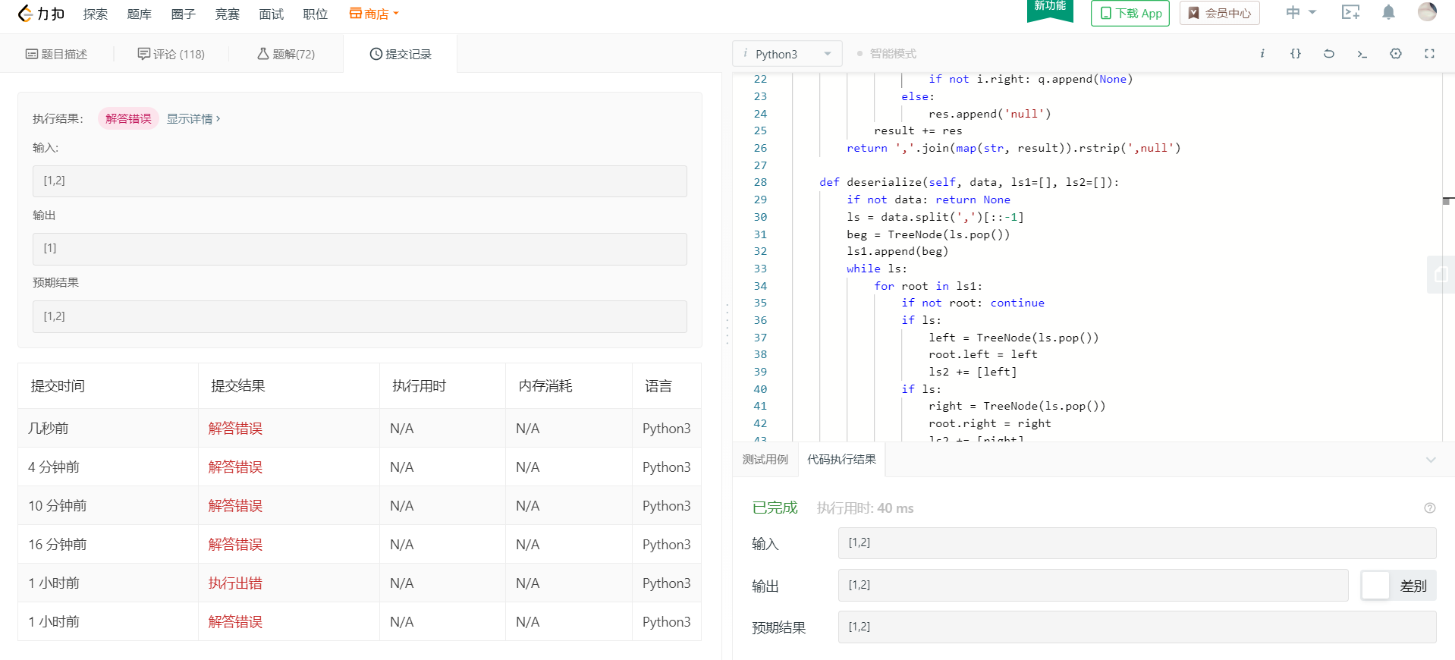This screenshot has height=660, width=1455.
Task: Open the LeetCode 力扣 logo home
Action: [x=41, y=14]
